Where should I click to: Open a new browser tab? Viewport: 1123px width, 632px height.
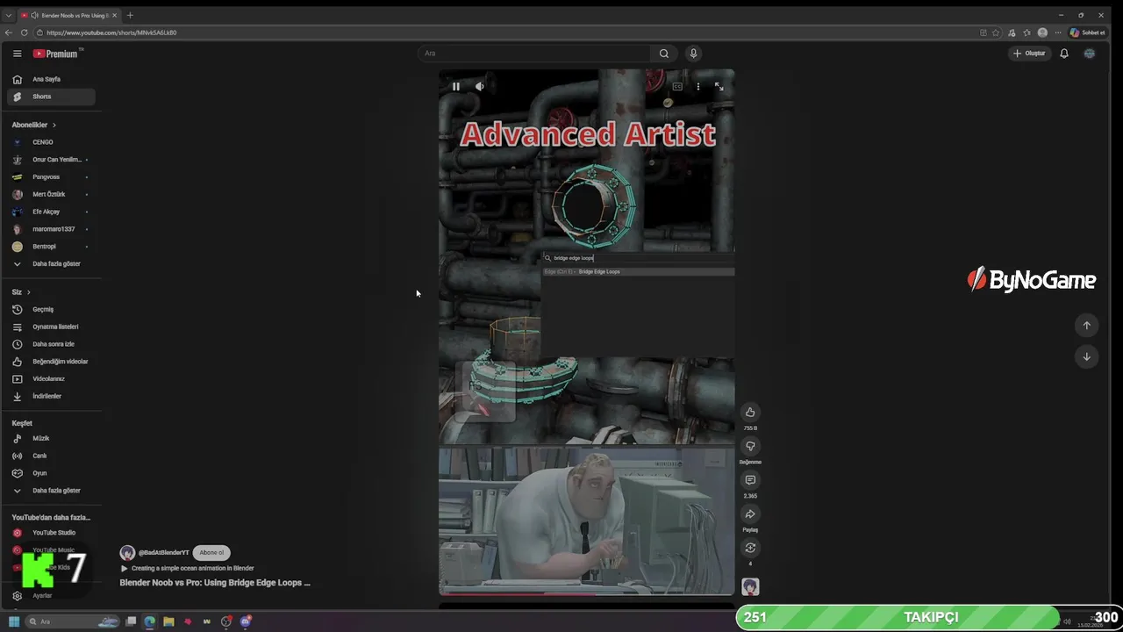coord(130,15)
